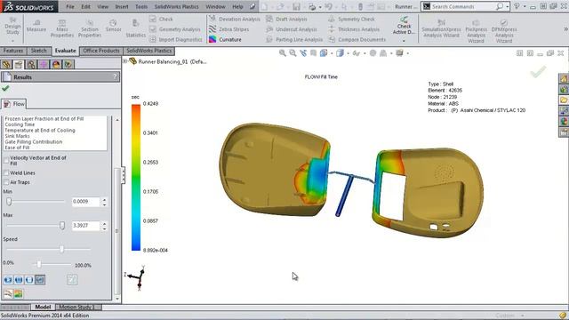
Task: Open SolidWorks Plastics menu
Action: pos(176,6)
